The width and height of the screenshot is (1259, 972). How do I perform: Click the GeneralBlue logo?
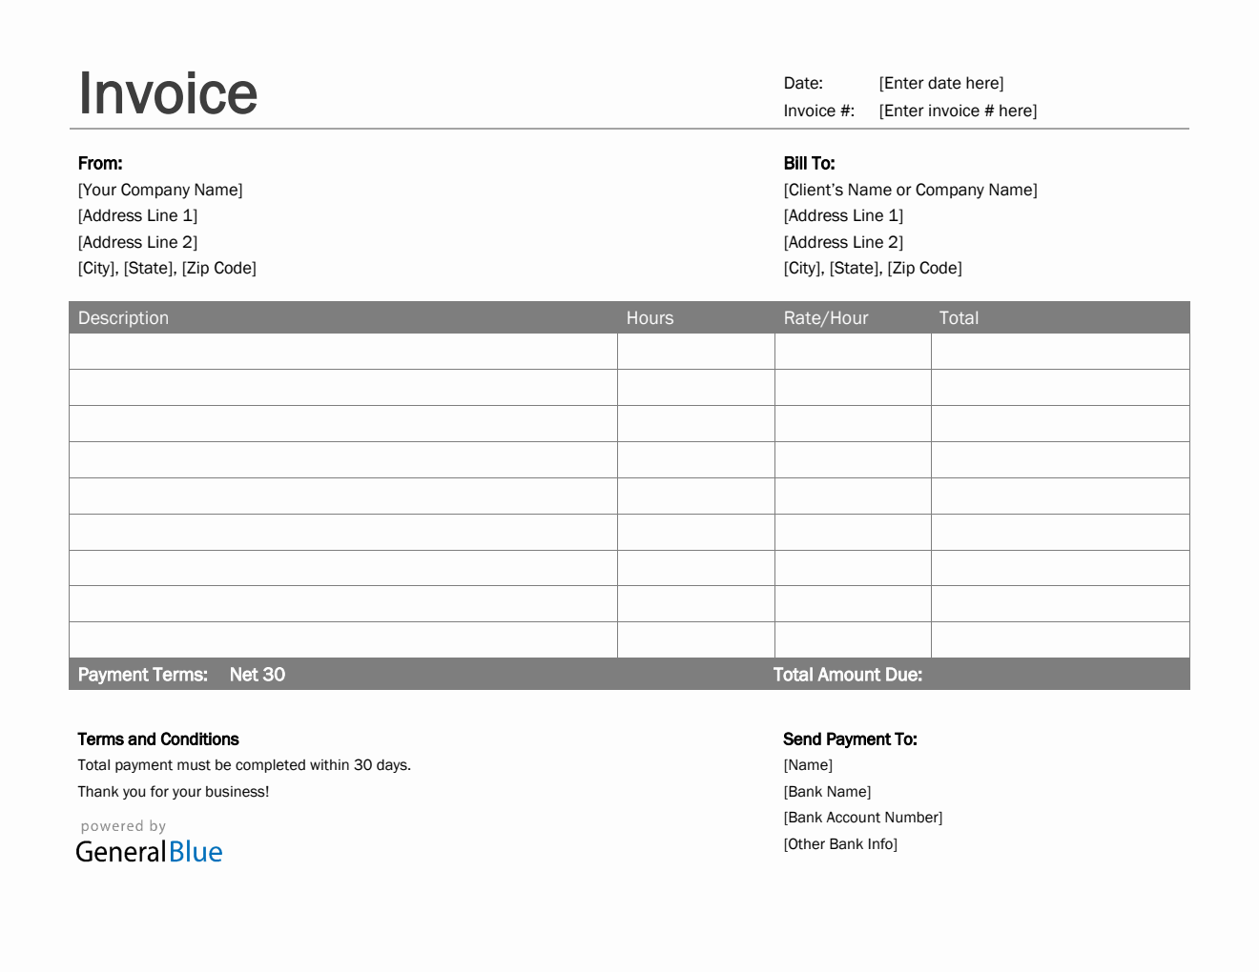149,851
